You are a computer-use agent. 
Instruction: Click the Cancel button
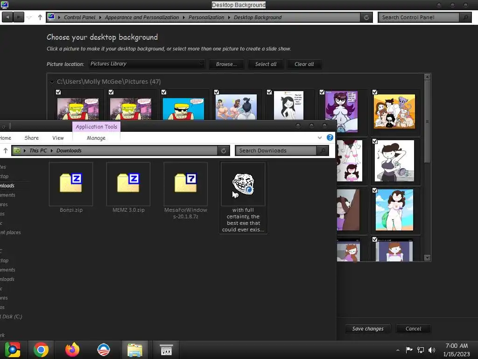(414, 329)
